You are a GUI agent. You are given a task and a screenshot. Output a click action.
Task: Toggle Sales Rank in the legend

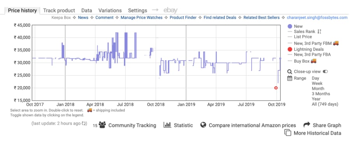[304, 32]
